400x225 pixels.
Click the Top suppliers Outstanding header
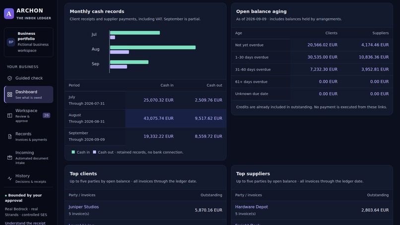(378, 195)
